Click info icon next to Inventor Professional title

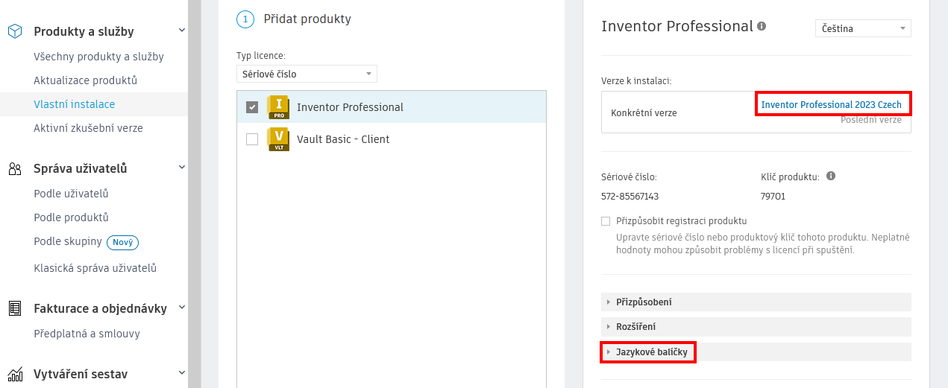click(762, 26)
